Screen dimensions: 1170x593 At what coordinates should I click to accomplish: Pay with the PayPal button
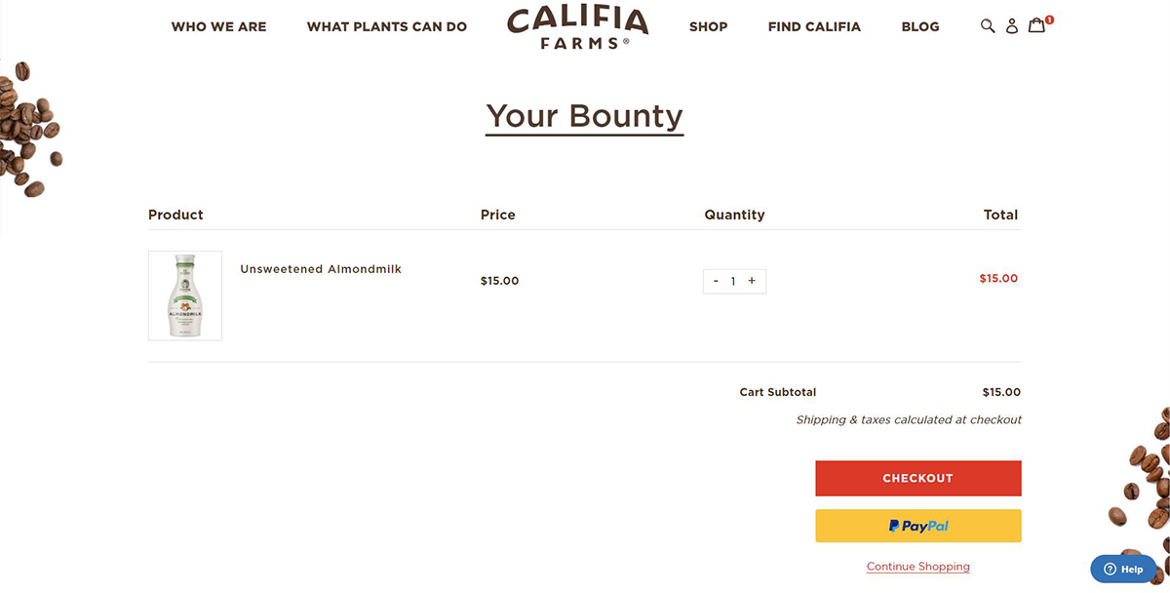pos(918,526)
